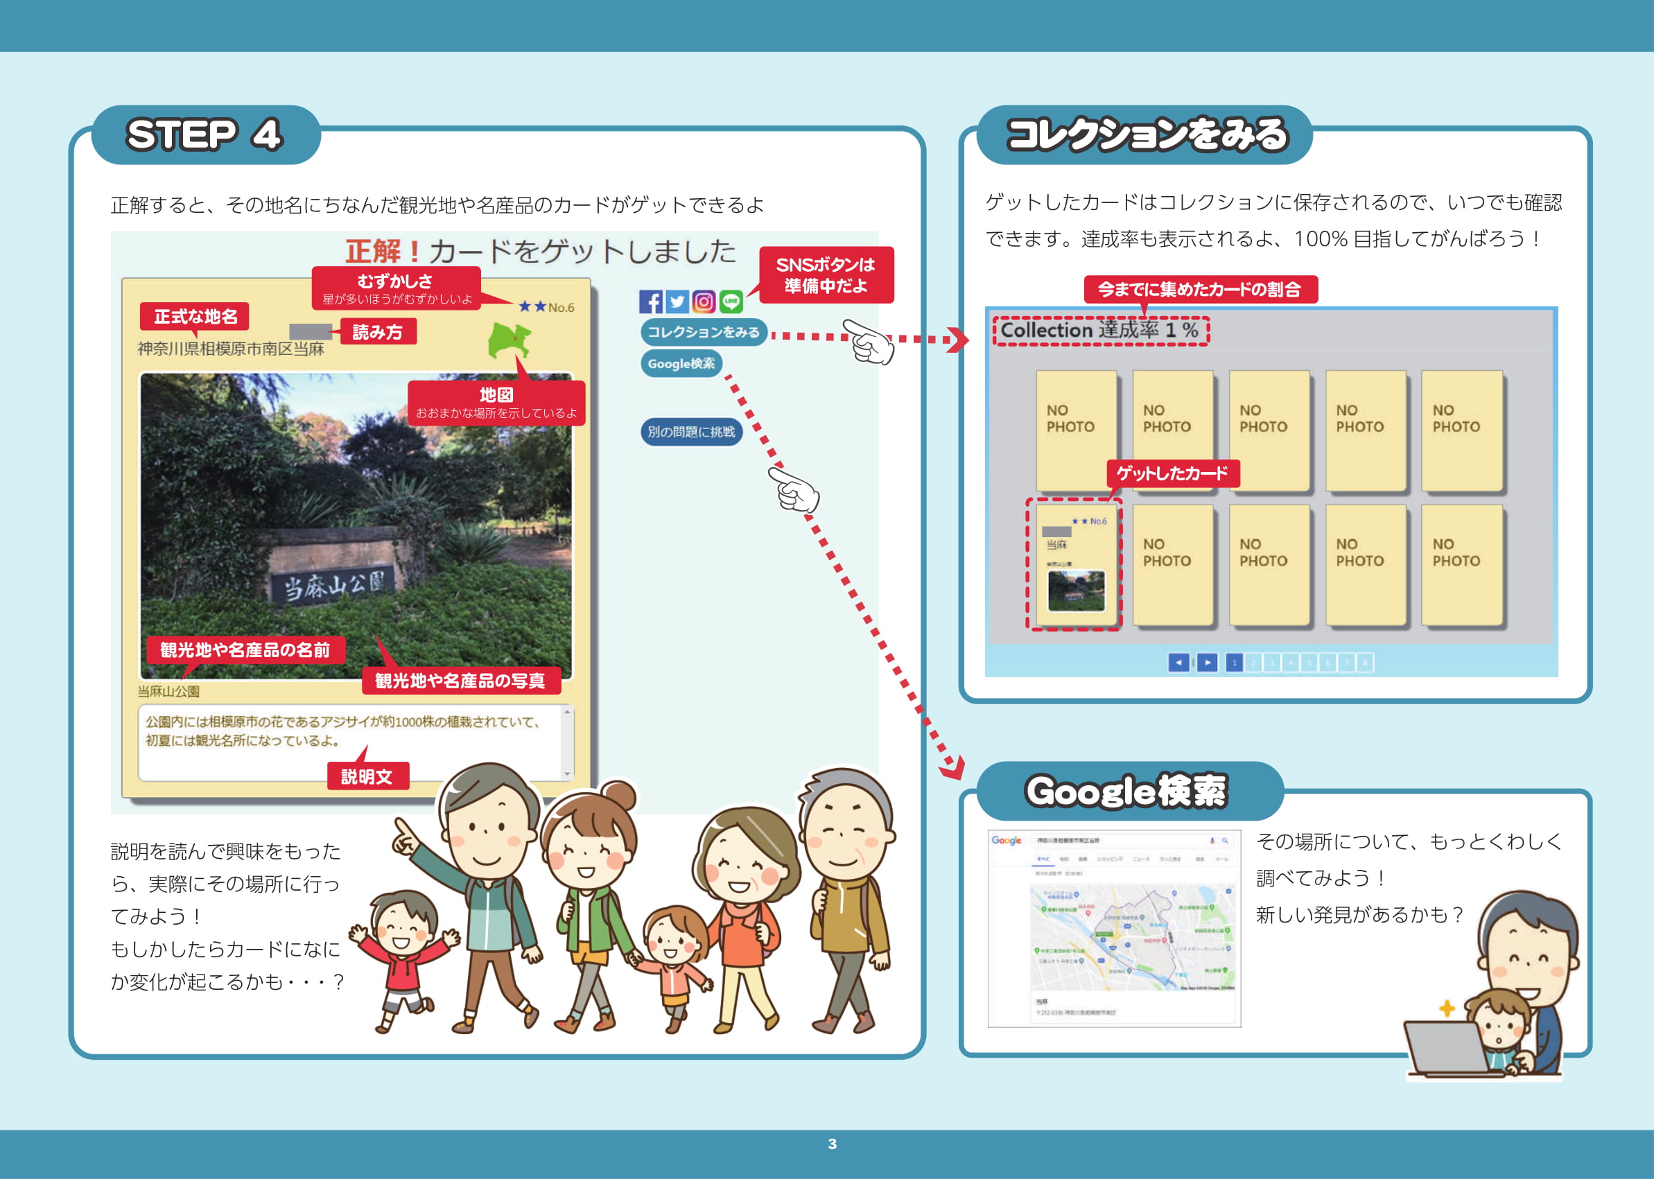Click the Facebook share icon
This screenshot has height=1179, width=1654.
tap(650, 302)
